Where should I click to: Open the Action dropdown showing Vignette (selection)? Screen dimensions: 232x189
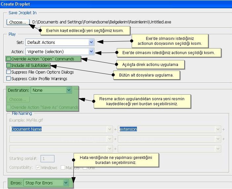coord(60,51)
